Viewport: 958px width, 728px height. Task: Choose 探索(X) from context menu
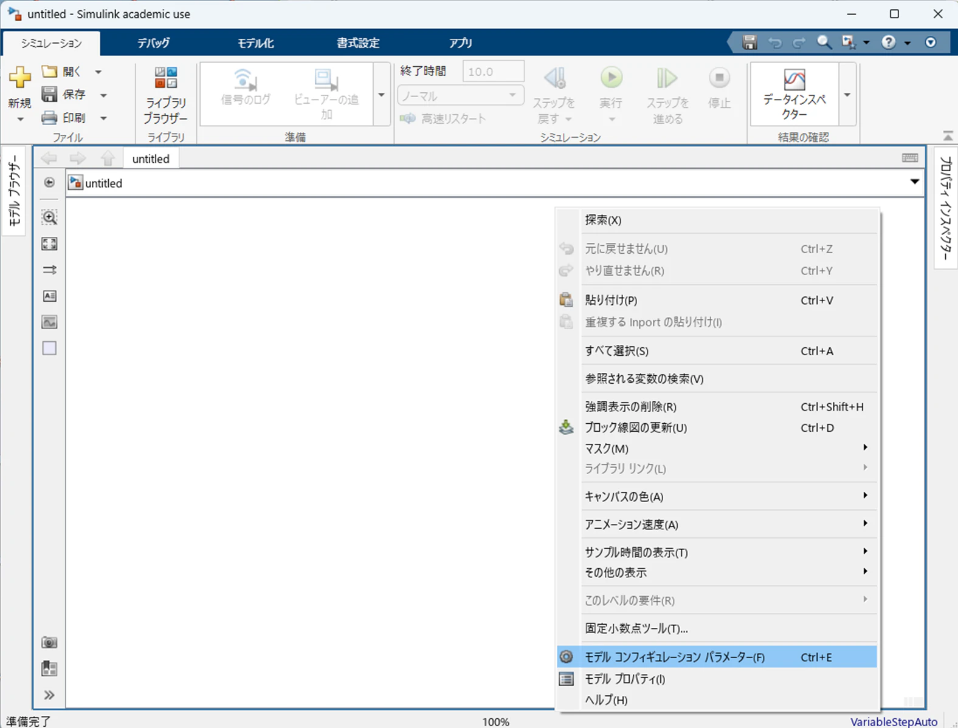(x=717, y=220)
